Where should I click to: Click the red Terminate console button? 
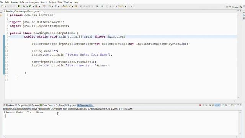[200, 105]
